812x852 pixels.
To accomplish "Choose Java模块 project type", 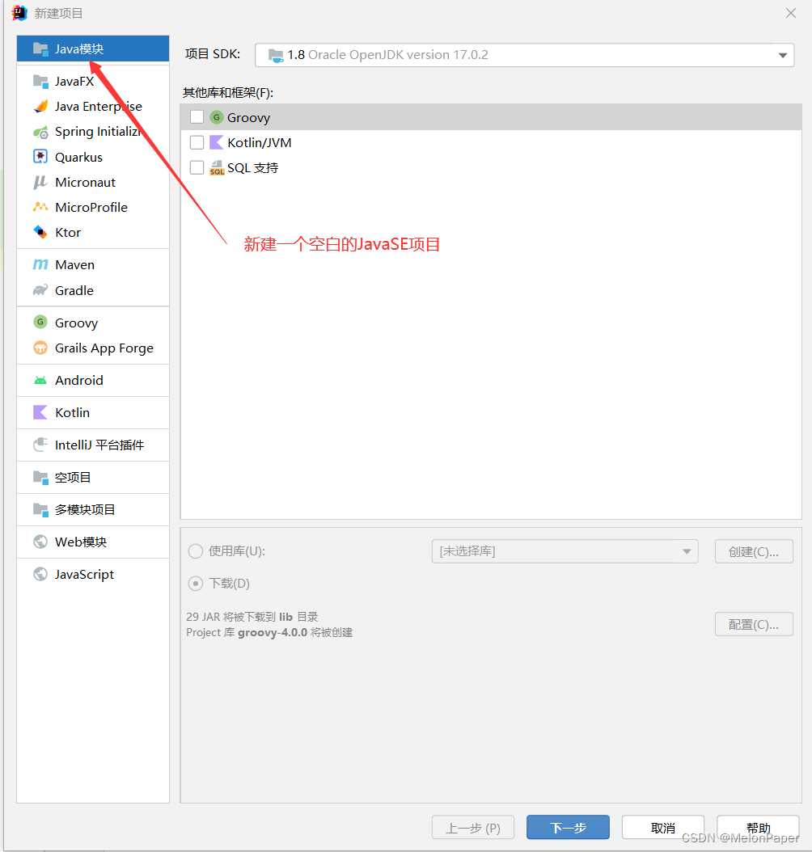I will tap(93, 49).
